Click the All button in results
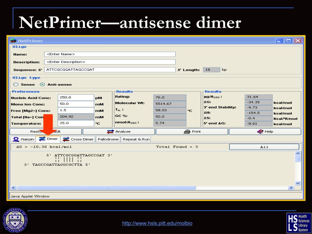The width and height of the screenshot is (312, 234). (x=264, y=147)
